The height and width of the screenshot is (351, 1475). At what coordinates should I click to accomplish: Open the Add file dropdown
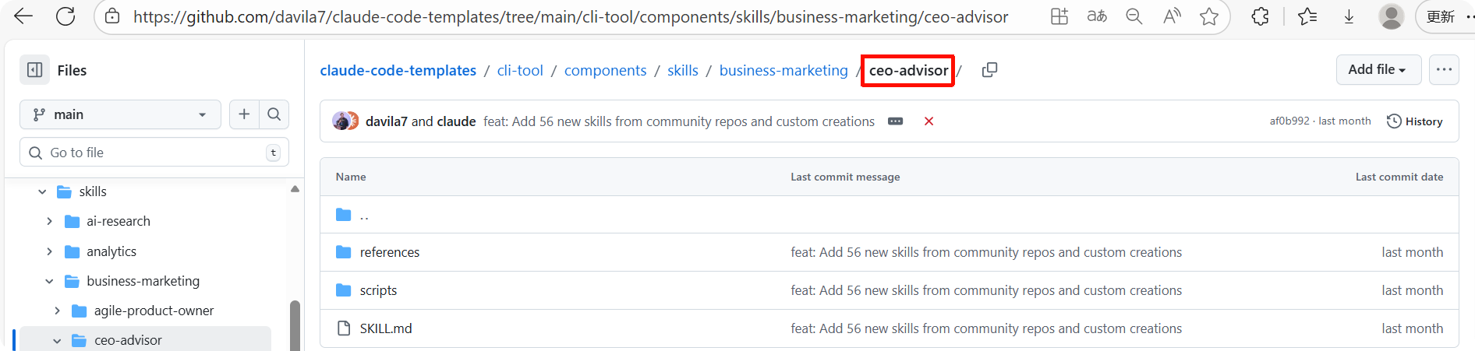1378,70
